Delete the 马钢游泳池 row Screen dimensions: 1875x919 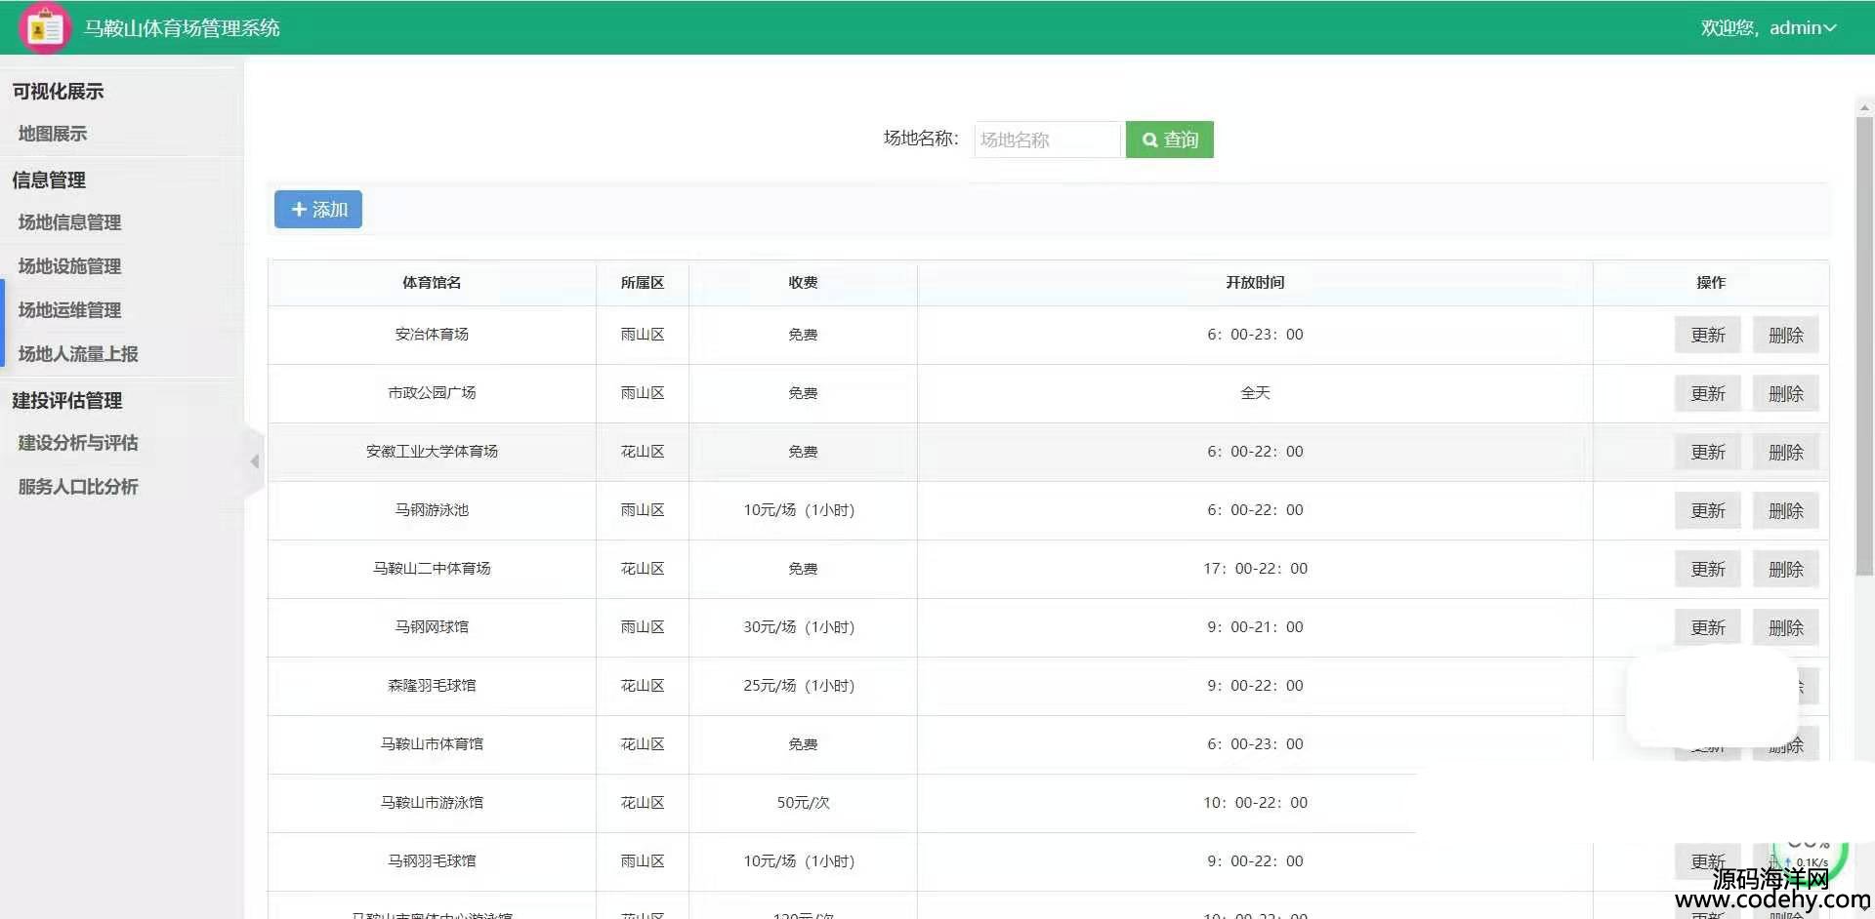click(1786, 511)
